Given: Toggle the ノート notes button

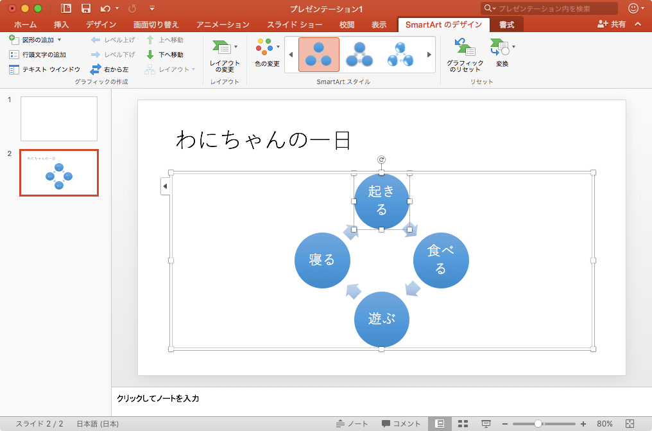Looking at the screenshot, I should coord(352,423).
